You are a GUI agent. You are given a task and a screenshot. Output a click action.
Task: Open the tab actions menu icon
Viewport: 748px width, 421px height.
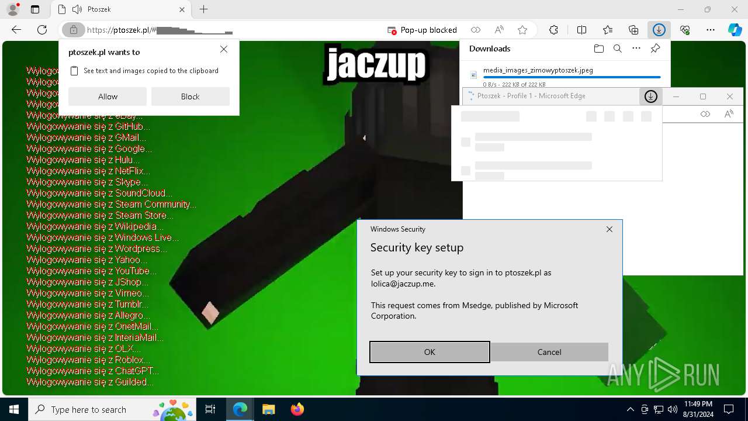click(x=35, y=9)
